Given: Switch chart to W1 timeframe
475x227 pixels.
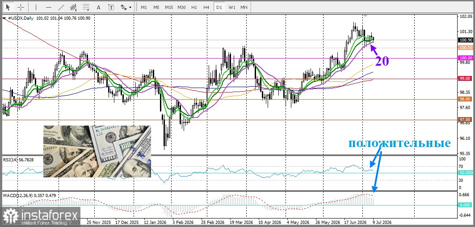Looking at the screenshot, I should 232,7.
